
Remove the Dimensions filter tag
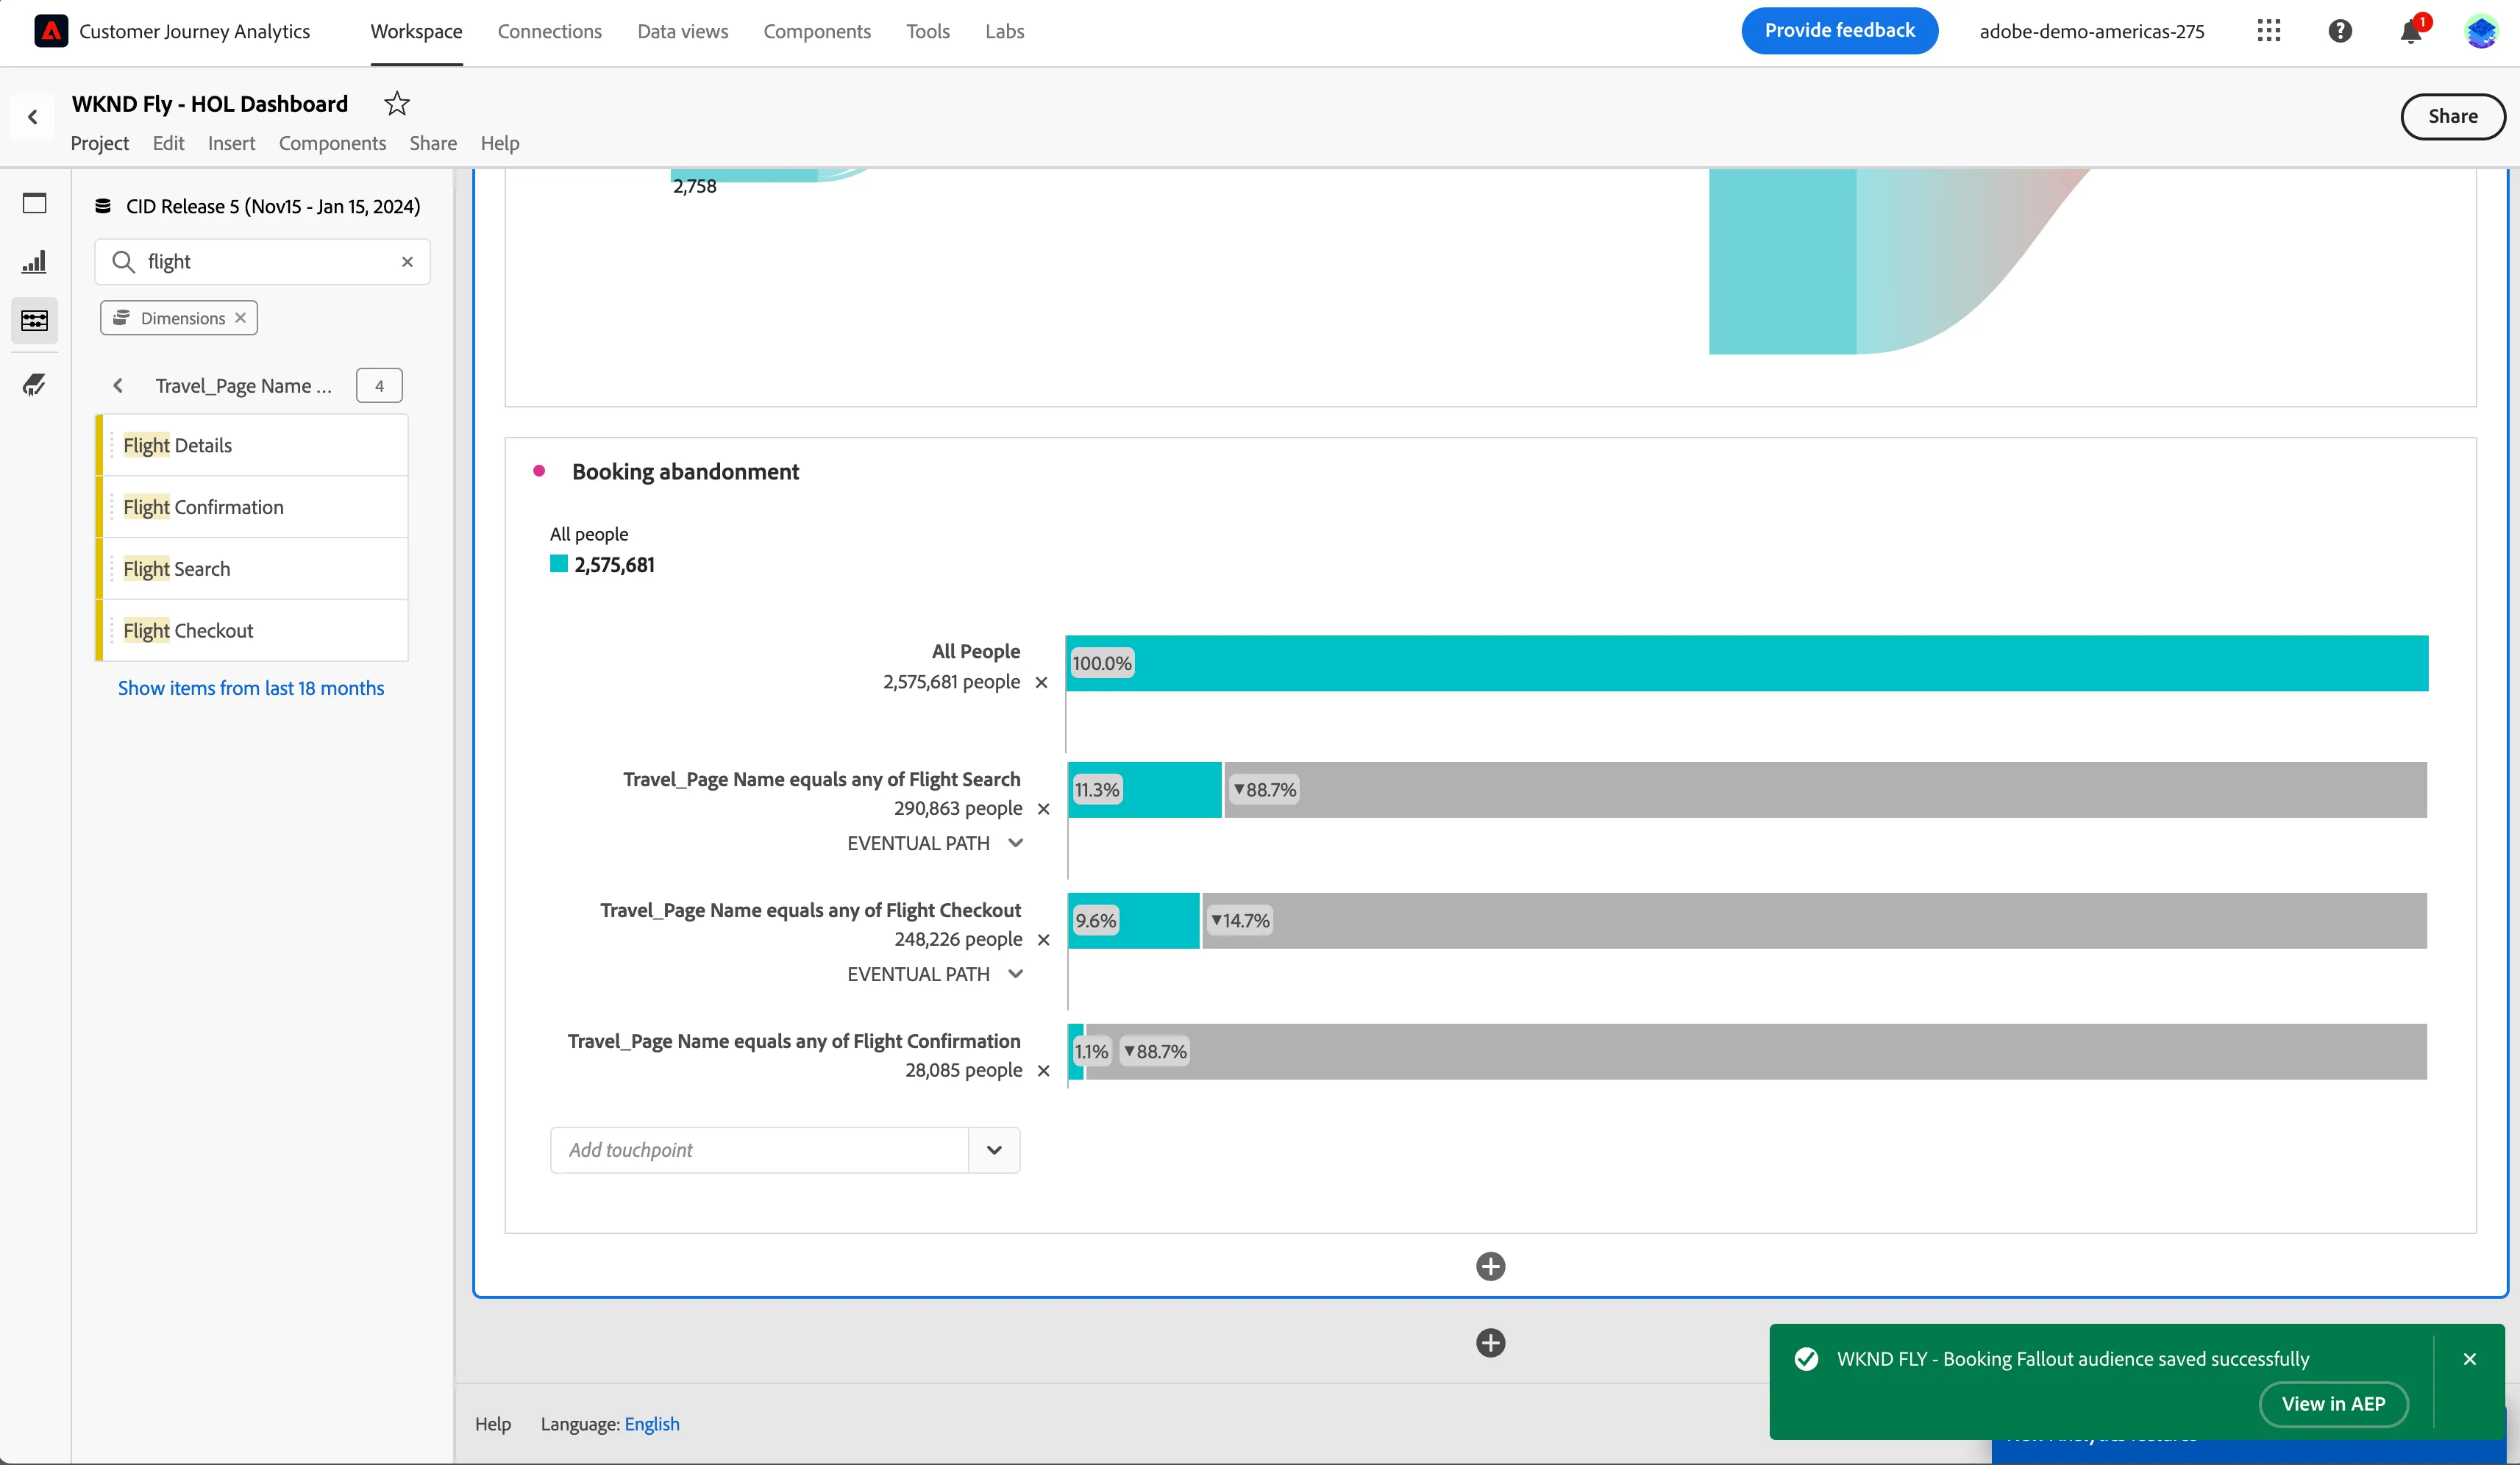[x=240, y=318]
